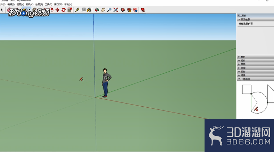This screenshot has height=152, width=274.
Task: Select the Paint Bucket tool
Action: (x=89, y=10)
